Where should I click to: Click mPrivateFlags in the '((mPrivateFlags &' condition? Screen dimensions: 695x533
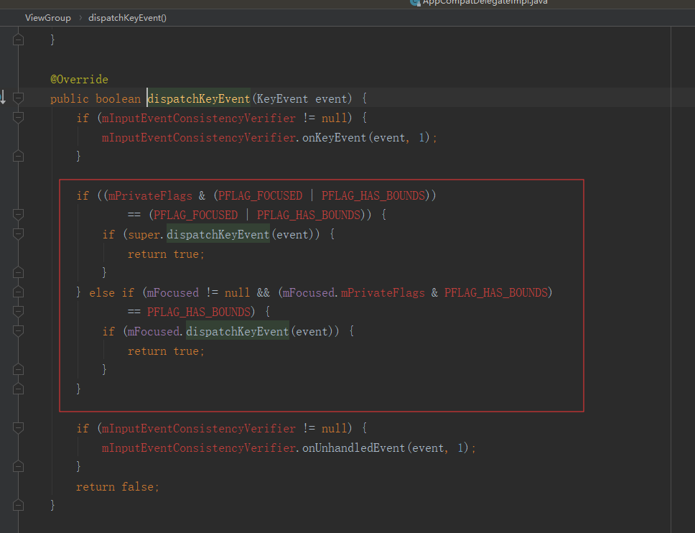pyautogui.click(x=150, y=196)
